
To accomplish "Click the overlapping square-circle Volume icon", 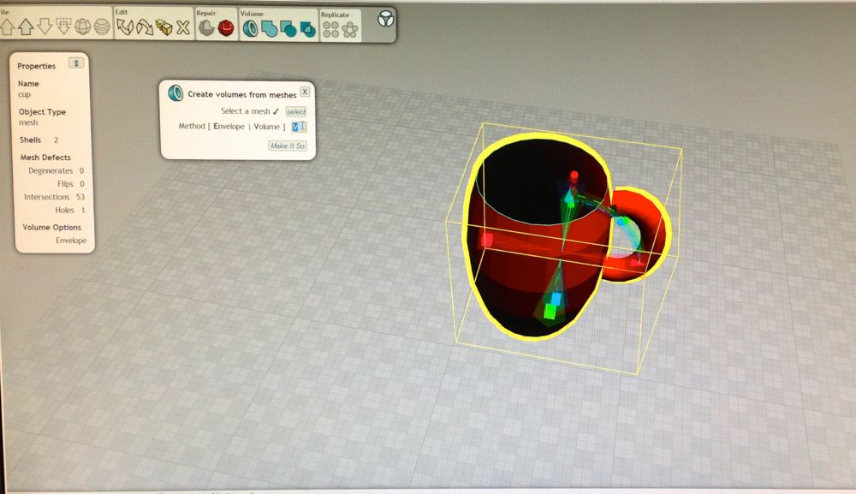I will coord(288,30).
